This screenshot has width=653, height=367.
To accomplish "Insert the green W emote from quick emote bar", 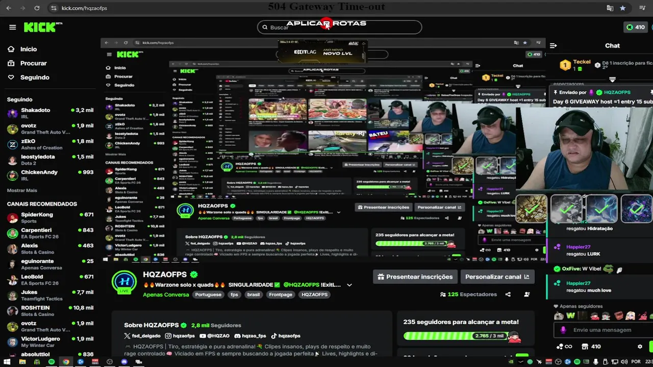I will pos(570,316).
